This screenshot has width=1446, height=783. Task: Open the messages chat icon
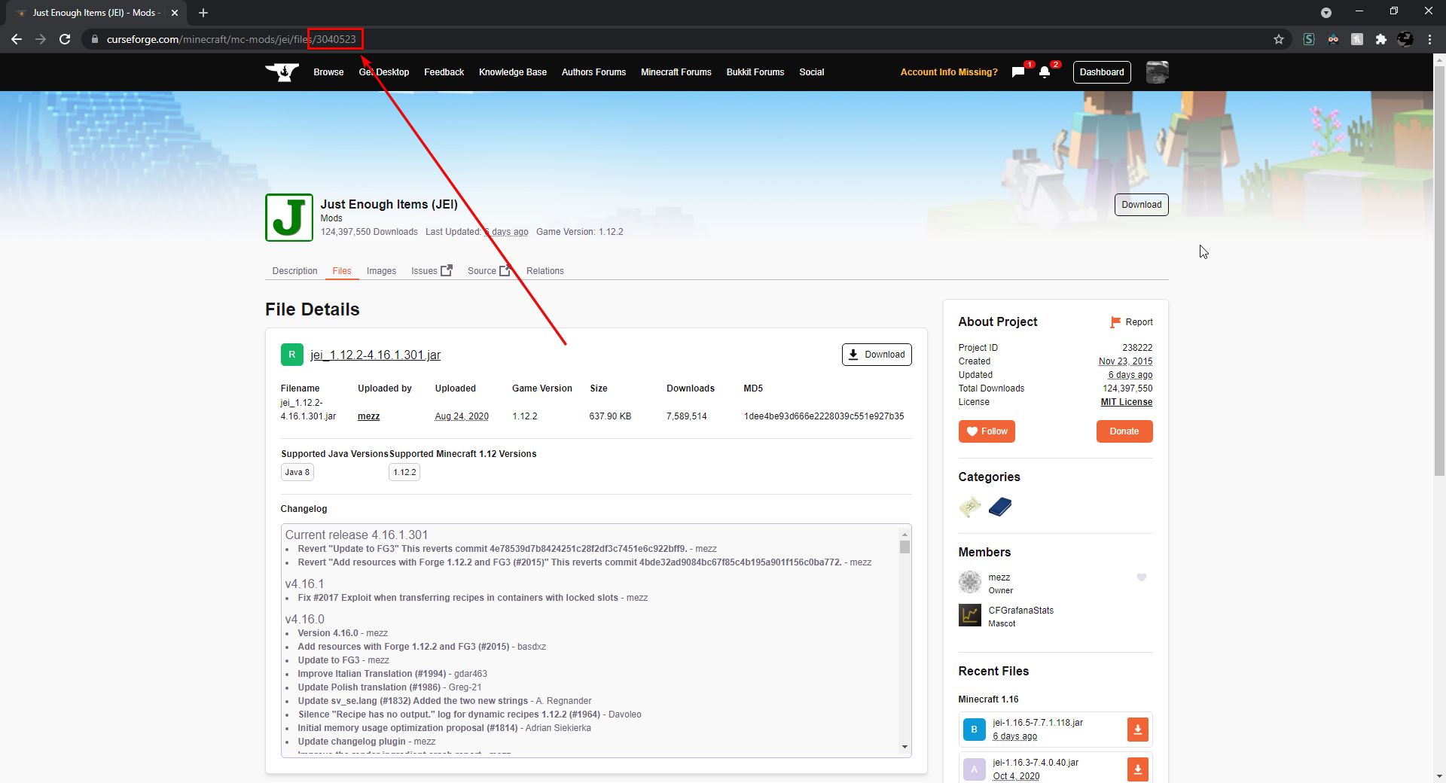pyautogui.click(x=1018, y=72)
